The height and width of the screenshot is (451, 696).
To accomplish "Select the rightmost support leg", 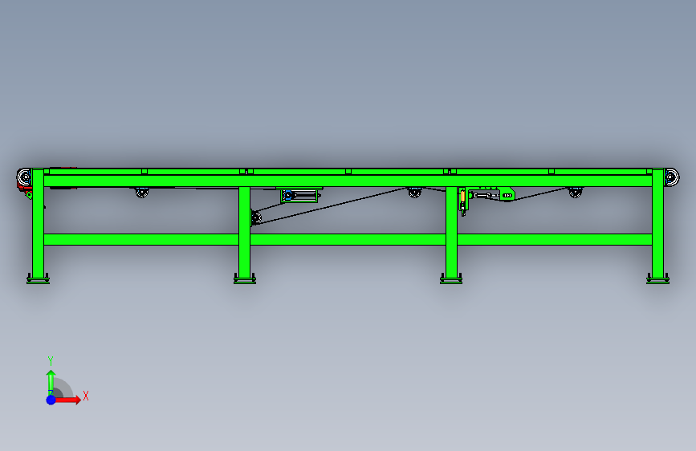I will click(x=657, y=223).
